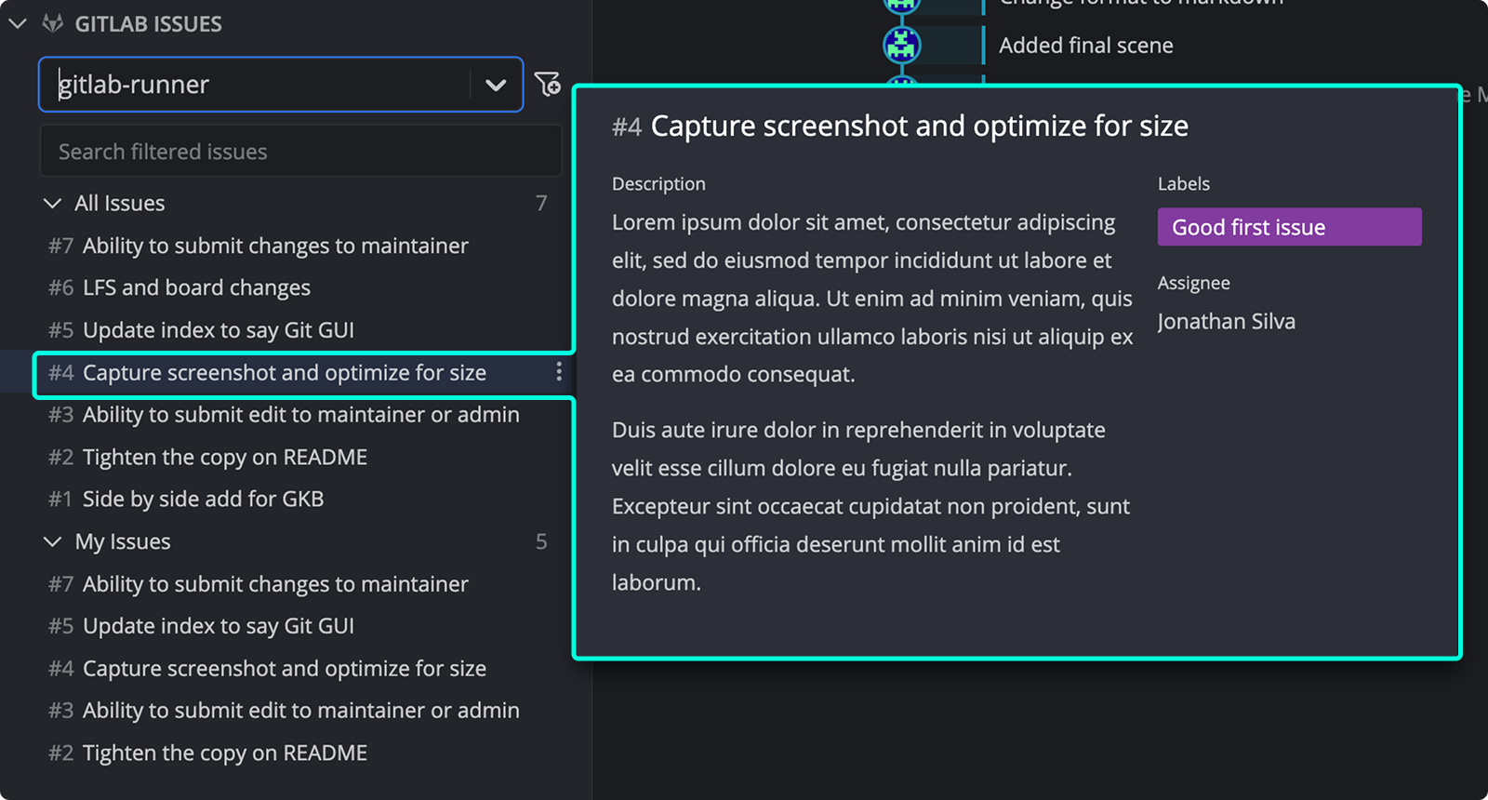Open the gitlab-runner repository dropdown

pyautogui.click(x=494, y=84)
